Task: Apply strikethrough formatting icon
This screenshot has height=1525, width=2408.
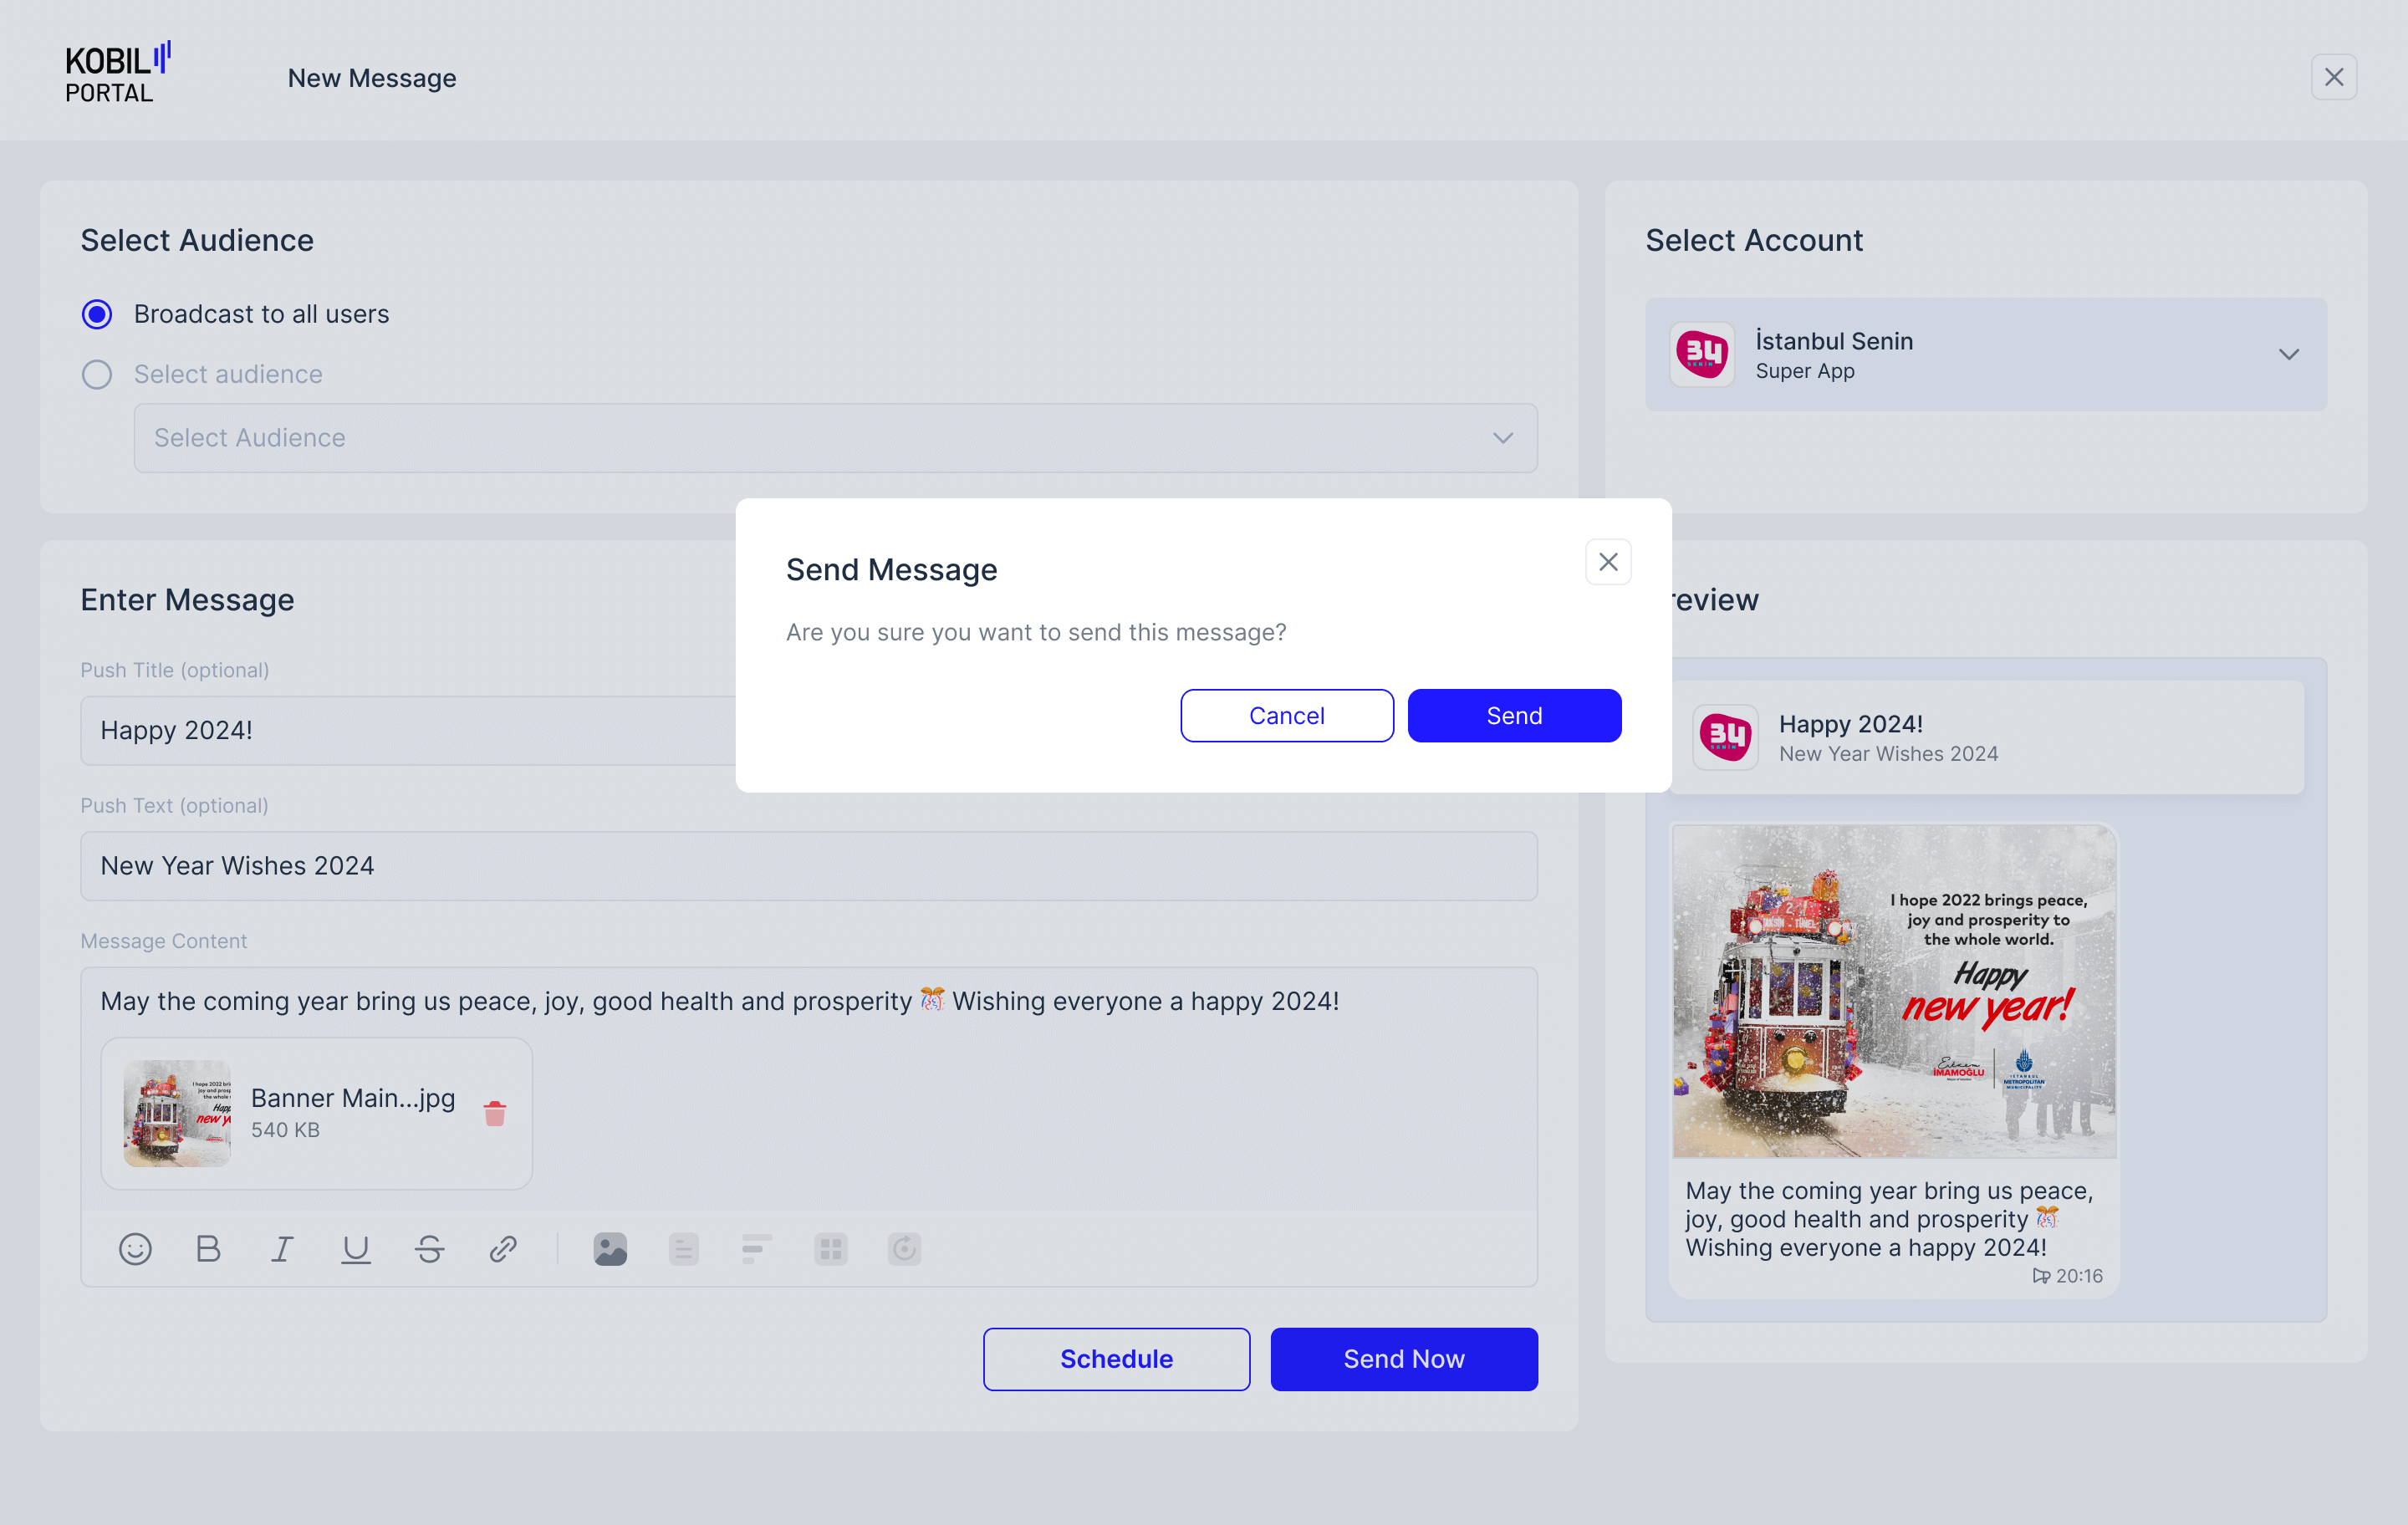Action: coord(429,1249)
